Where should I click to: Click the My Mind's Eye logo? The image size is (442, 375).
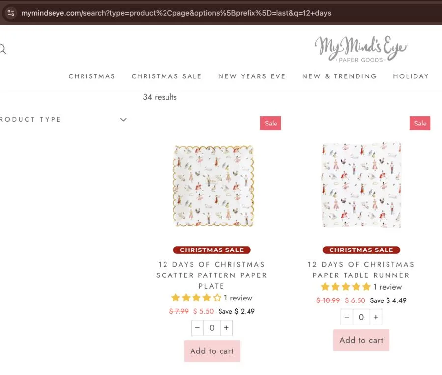[361, 49]
